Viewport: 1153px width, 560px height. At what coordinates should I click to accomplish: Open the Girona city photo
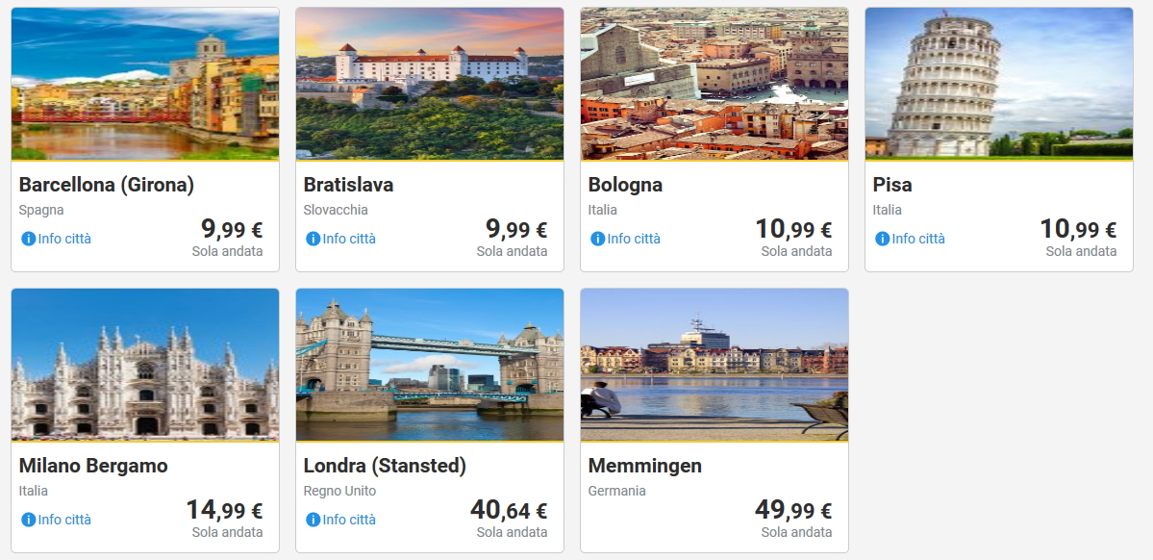(x=145, y=84)
